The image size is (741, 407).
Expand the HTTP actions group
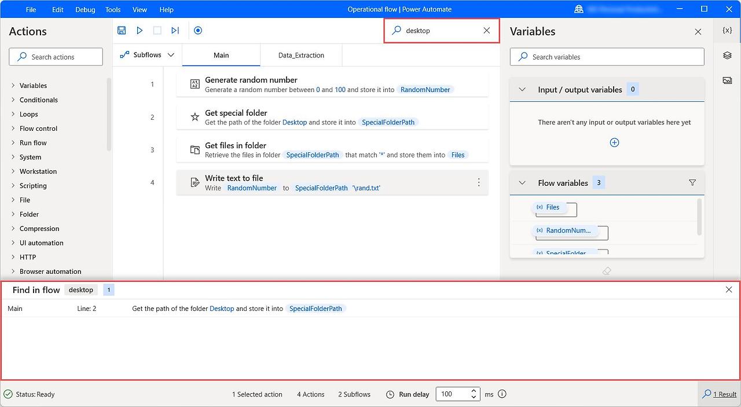(x=13, y=257)
